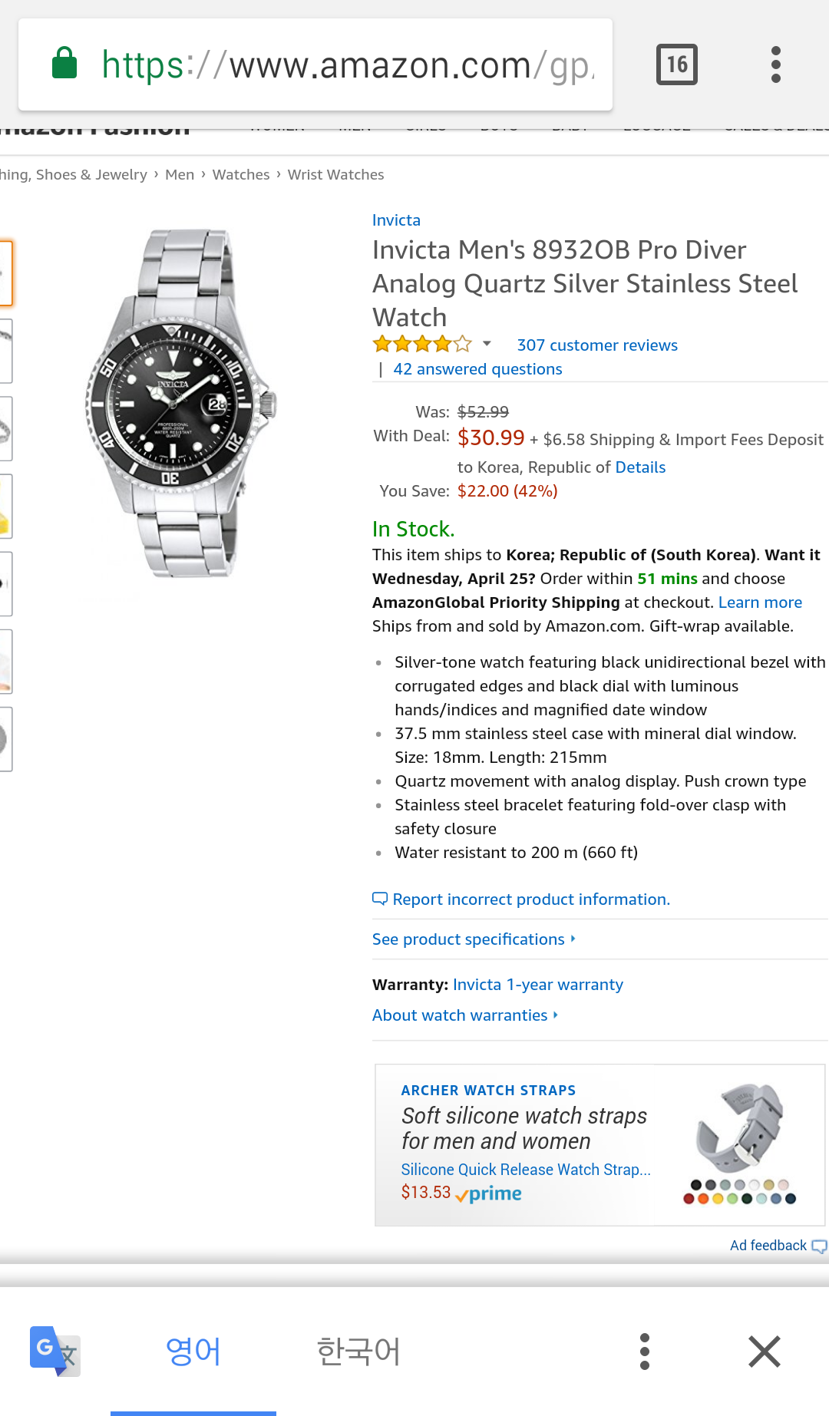829x1416 pixels.
Task: Open the 307 customer reviews link
Action: (x=597, y=345)
